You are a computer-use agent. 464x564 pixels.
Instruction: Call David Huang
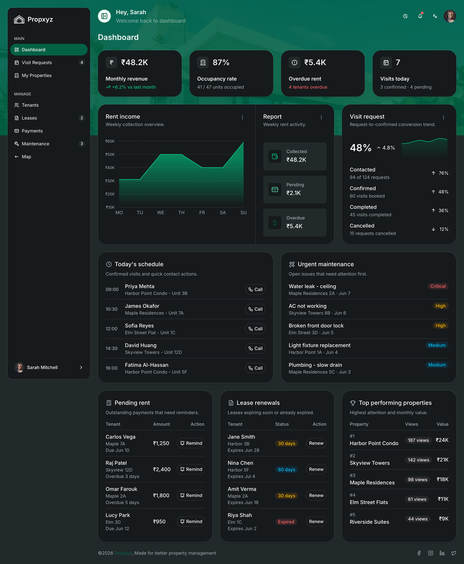point(255,348)
